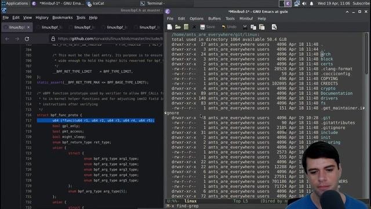Click the .cocciconfig file in Dired
This screenshot has height=209, width=371.
click(335, 74)
